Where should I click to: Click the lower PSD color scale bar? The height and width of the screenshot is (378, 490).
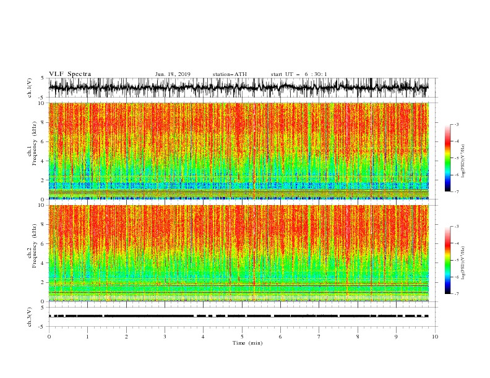point(447,260)
